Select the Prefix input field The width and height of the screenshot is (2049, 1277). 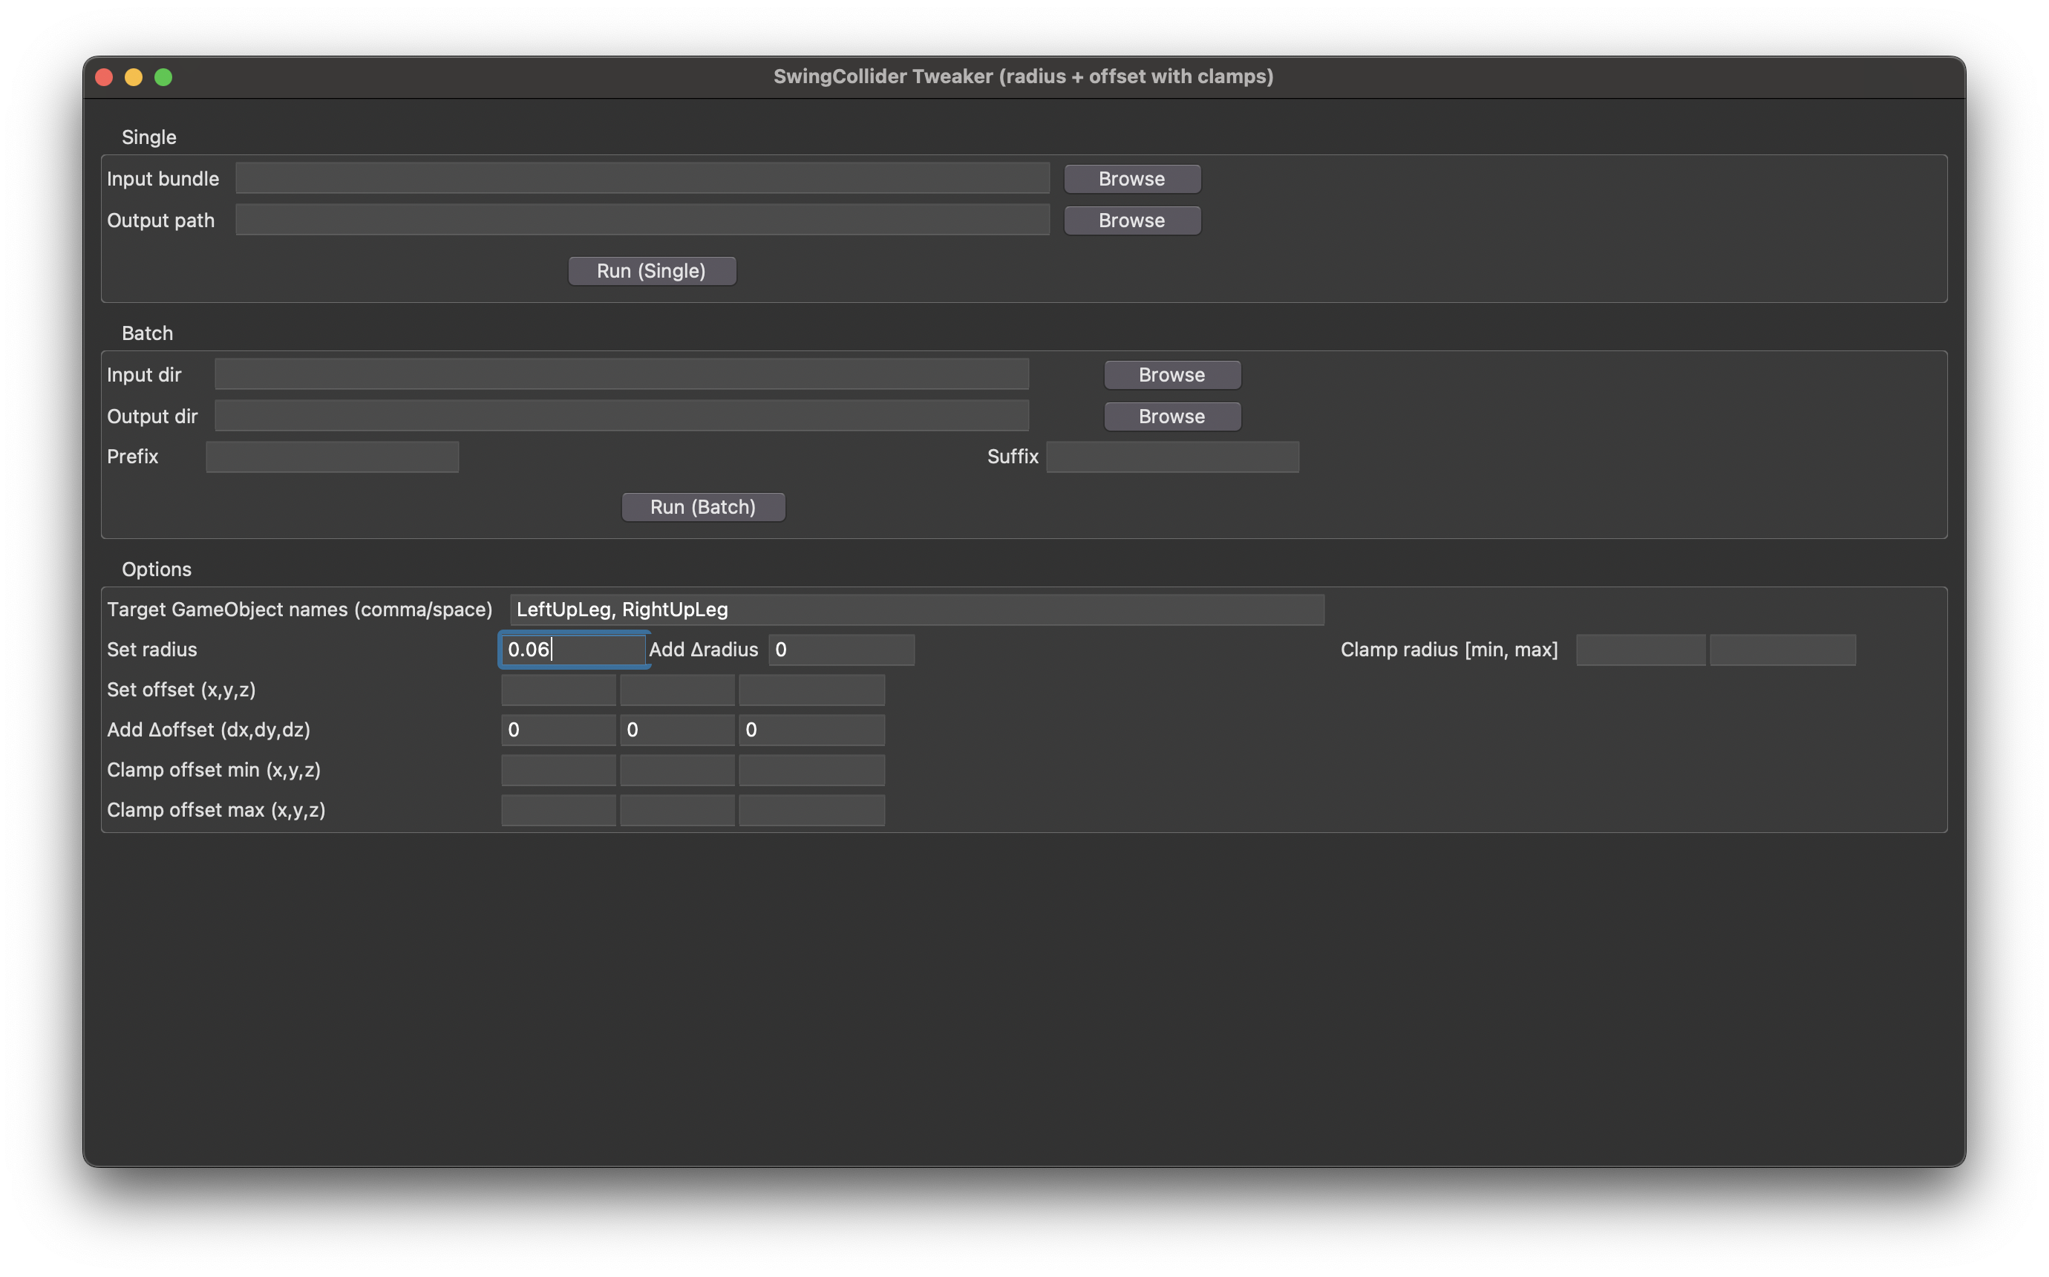[332, 457]
